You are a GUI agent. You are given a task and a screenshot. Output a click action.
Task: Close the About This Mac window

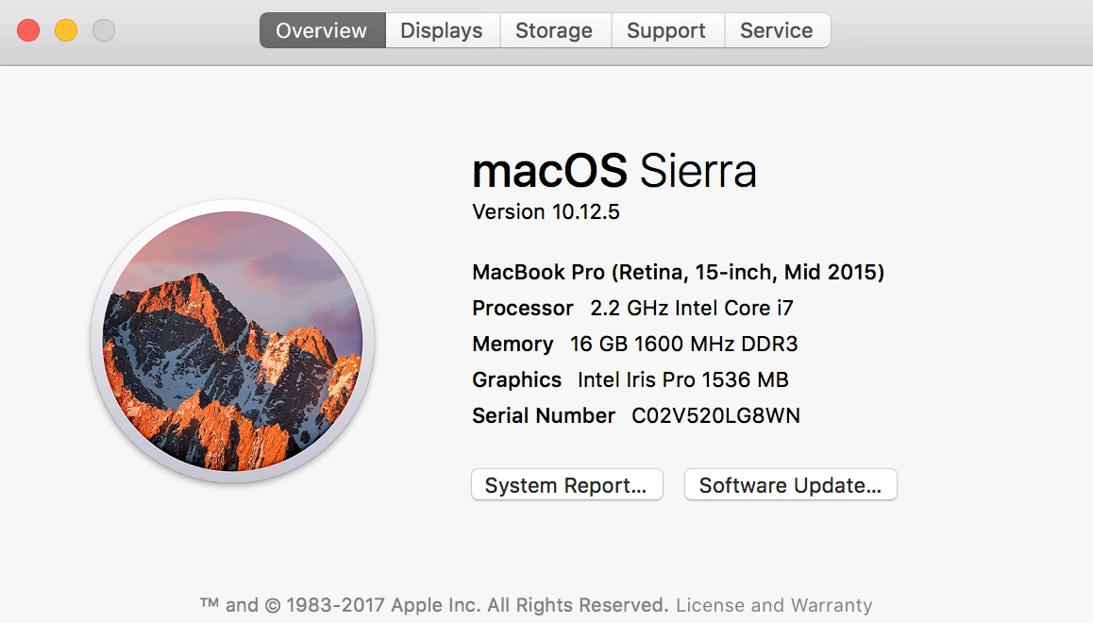[28, 30]
